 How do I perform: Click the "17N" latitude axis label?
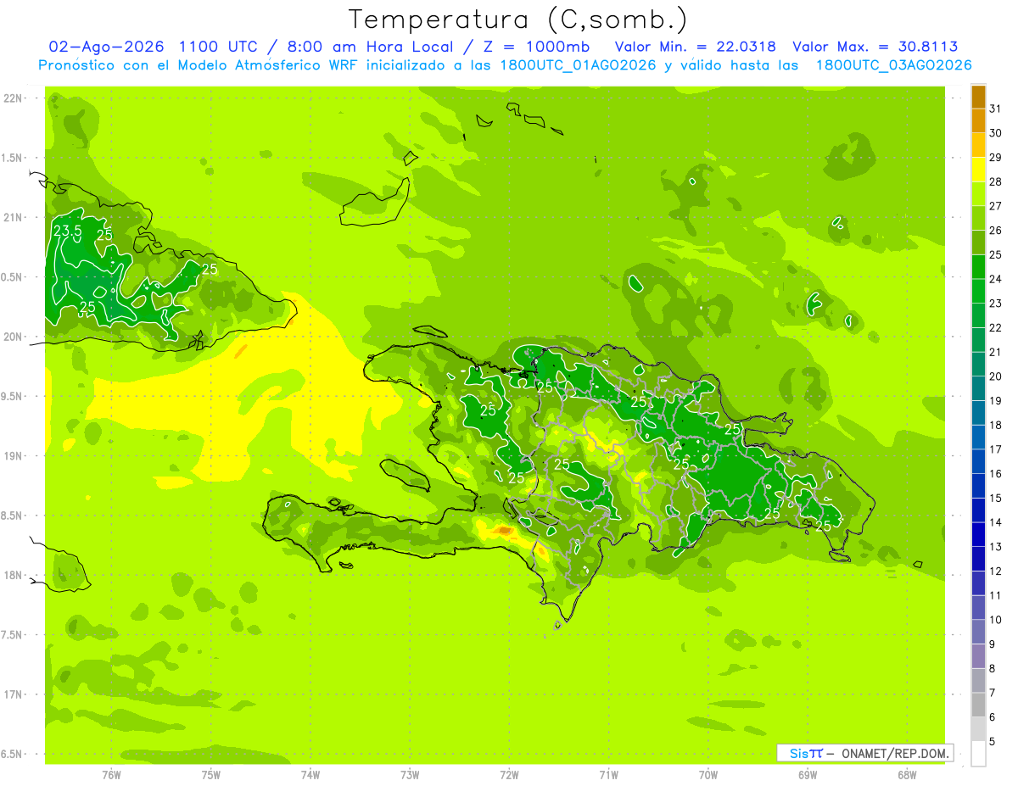(13, 694)
